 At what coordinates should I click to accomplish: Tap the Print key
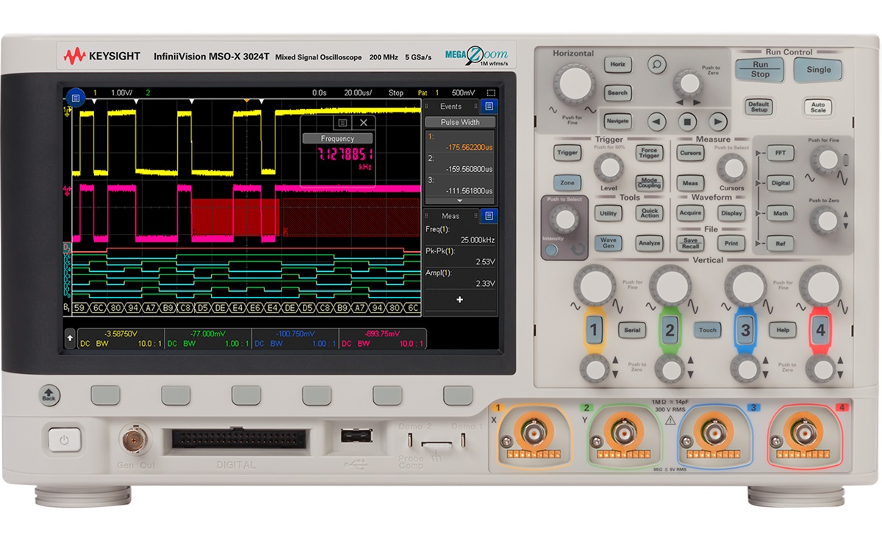click(x=731, y=243)
